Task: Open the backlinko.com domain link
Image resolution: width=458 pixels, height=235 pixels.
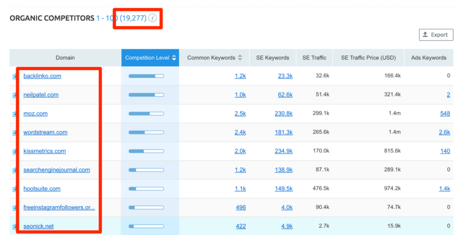Action: pos(42,76)
